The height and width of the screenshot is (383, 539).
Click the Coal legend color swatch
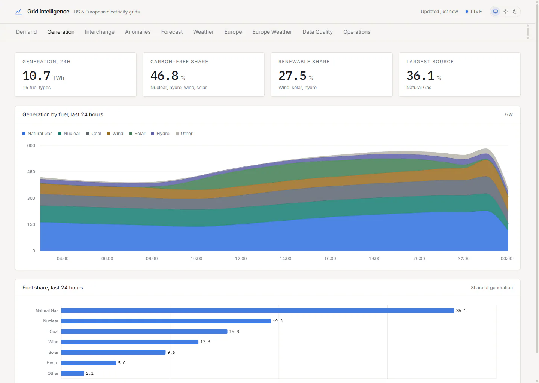click(x=88, y=134)
